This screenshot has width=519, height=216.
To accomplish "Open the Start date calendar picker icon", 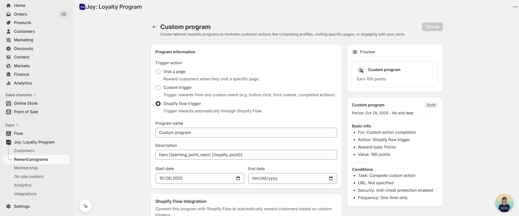I will 238,178.
